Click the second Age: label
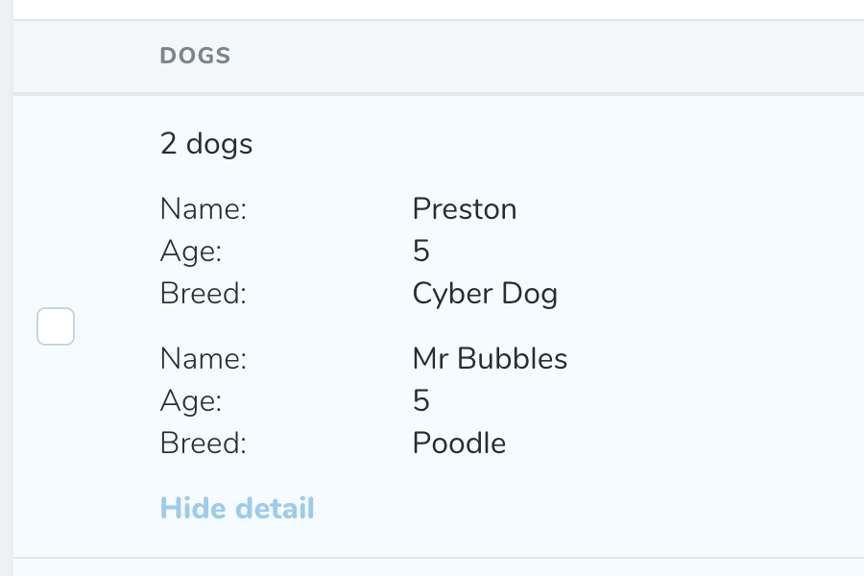The height and width of the screenshot is (576, 864). tap(191, 400)
